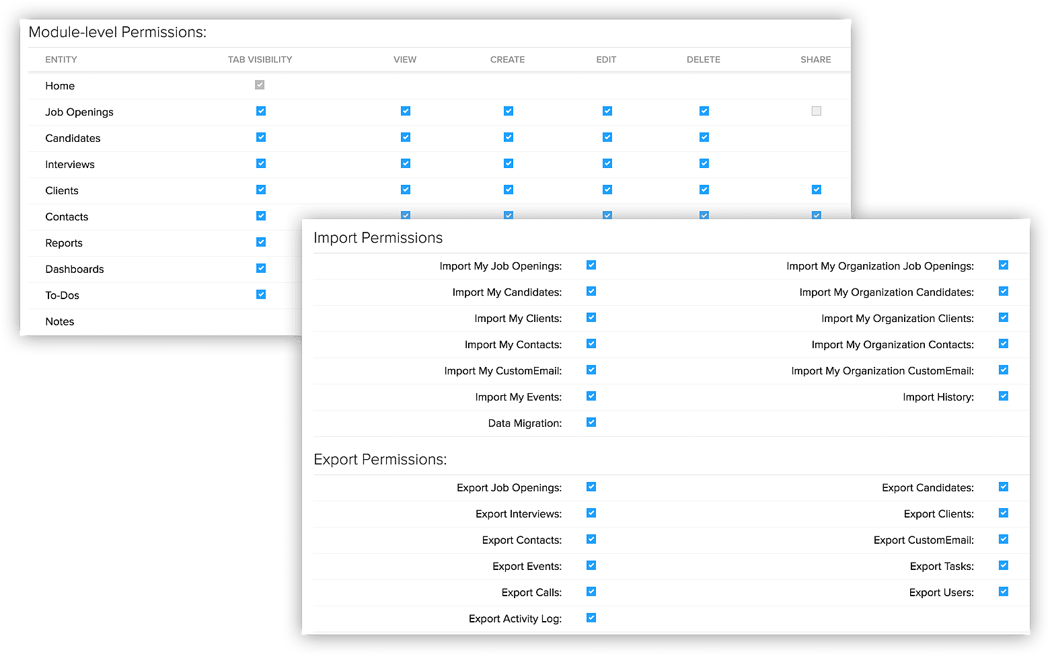Image resolution: width=1050 pixels, height=656 pixels.
Task: Toggle Candidates Tab Visibility checkbox
Action: click(261, 137)
